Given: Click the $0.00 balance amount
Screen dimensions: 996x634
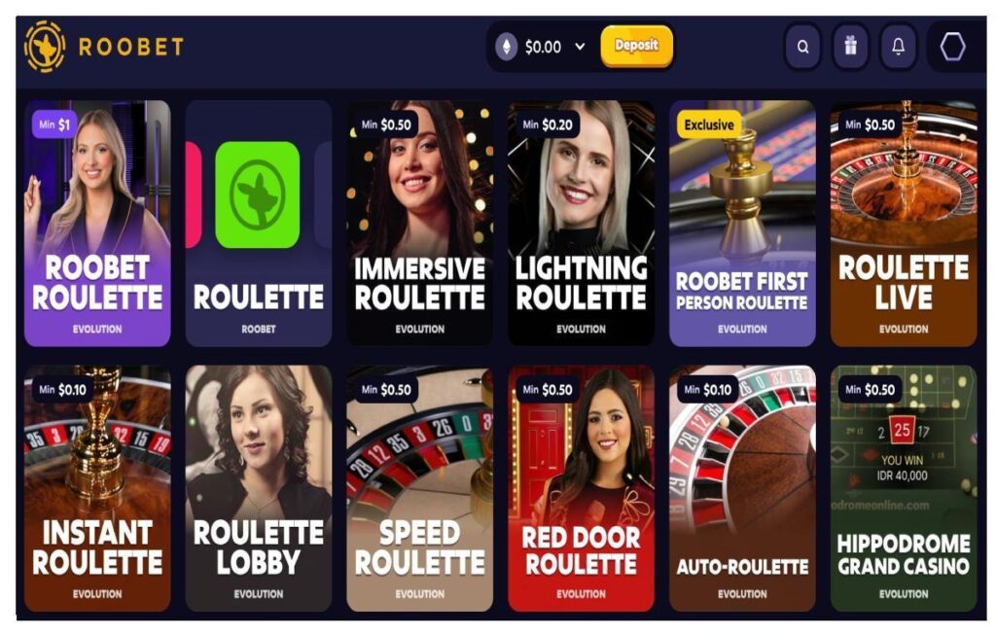Looking at the screenshot, I should (543, 47).
